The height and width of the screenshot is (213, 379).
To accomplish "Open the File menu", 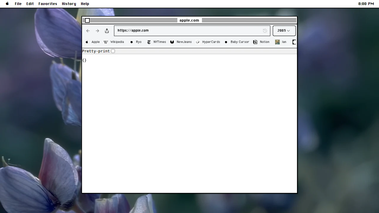I will pos(18,4).
